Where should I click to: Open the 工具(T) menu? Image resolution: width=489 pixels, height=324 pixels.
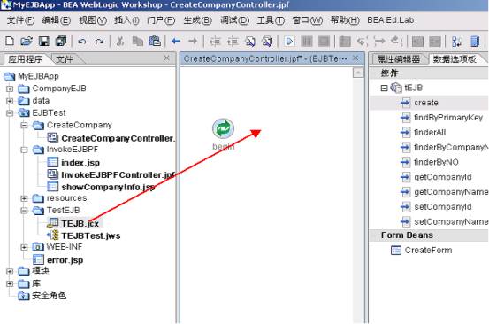pyautogui.click(x=271, y=20)
